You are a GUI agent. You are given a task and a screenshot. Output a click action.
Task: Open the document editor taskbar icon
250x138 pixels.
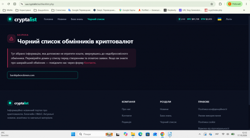pyautogui.click(x=170, y=134)
